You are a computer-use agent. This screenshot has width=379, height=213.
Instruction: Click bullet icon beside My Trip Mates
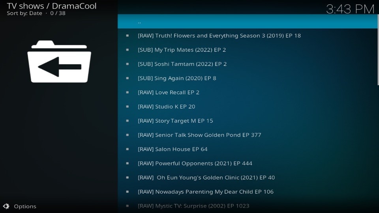pos(128,50)
